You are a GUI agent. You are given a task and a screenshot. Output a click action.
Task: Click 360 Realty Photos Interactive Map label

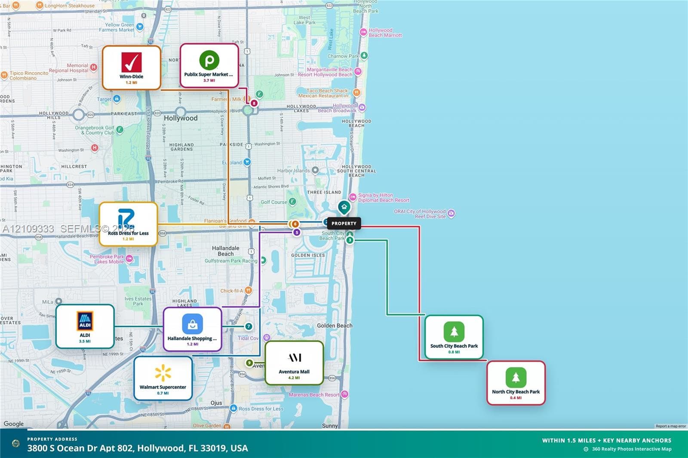[x=632, y=449]
